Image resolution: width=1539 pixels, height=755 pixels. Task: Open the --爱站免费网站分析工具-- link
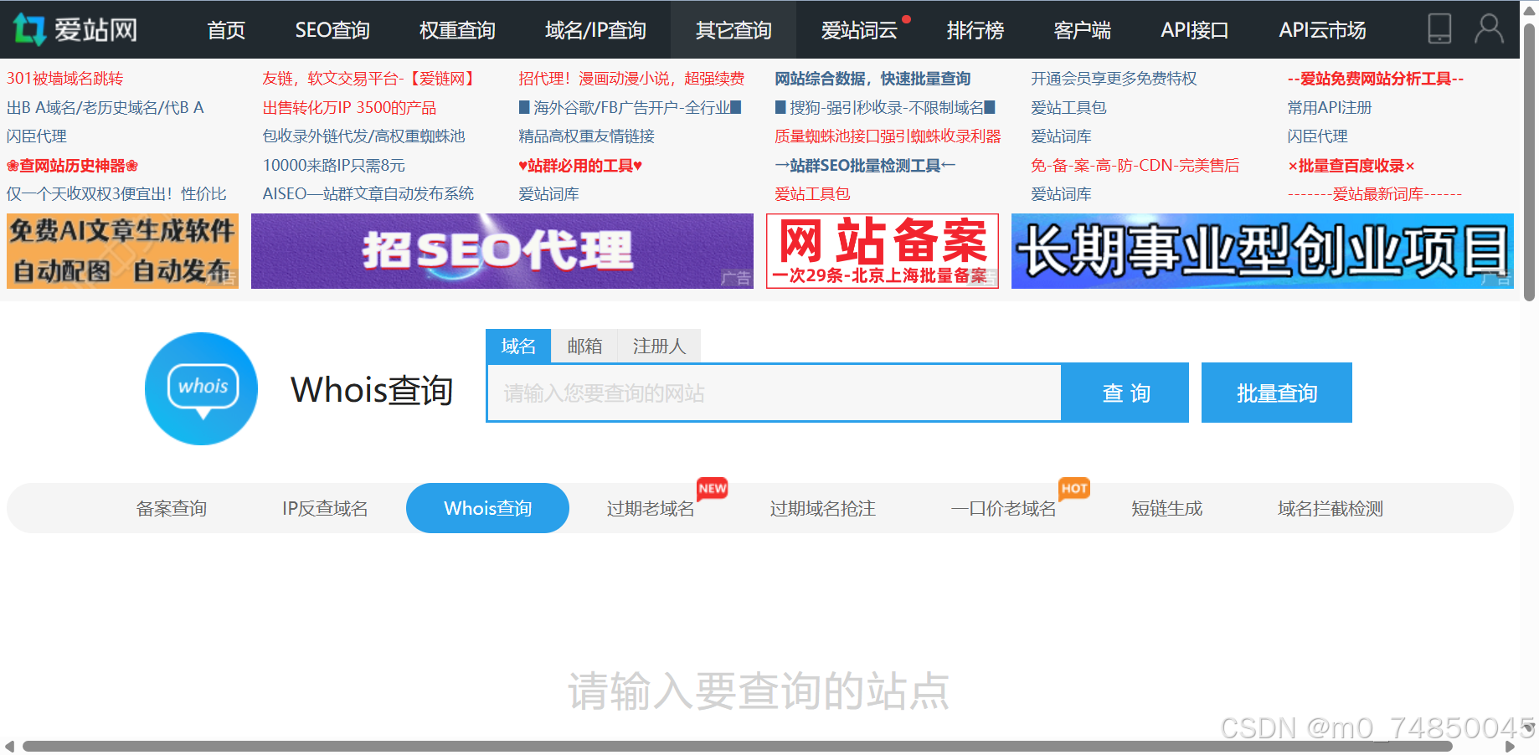click(1375, 79)
